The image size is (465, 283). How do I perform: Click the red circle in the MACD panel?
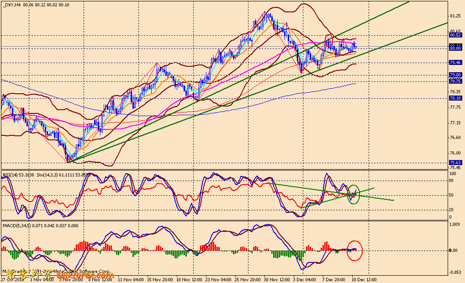[x=354, y=251]
